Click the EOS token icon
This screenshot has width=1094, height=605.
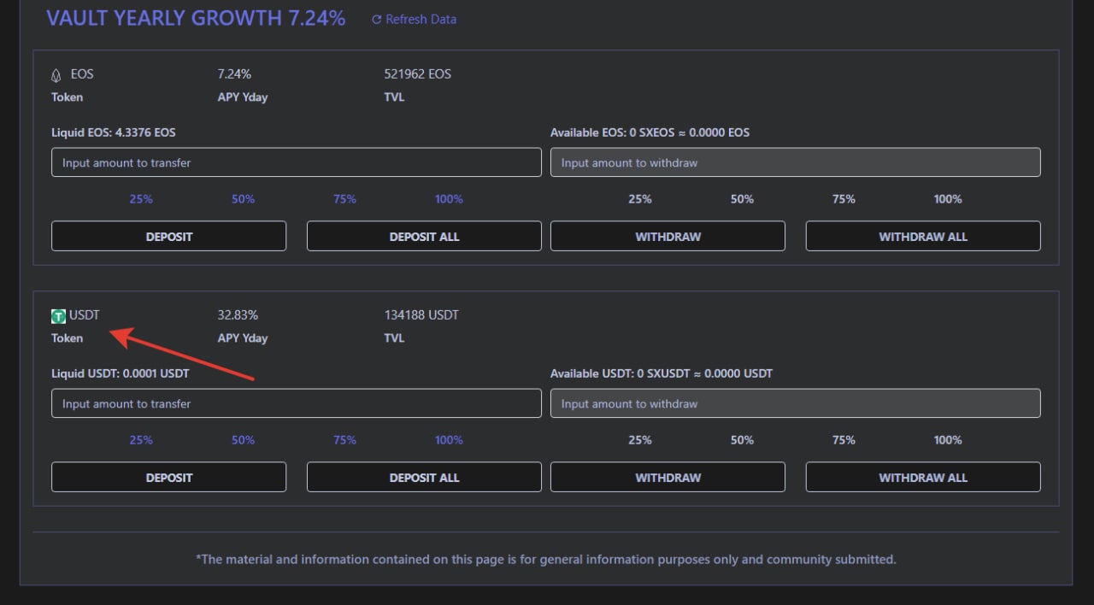(x=56, y=75)
